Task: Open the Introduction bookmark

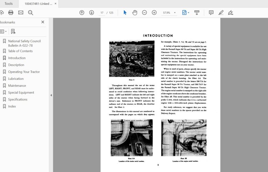Action: pyautogui.click(x=17, y=58)
